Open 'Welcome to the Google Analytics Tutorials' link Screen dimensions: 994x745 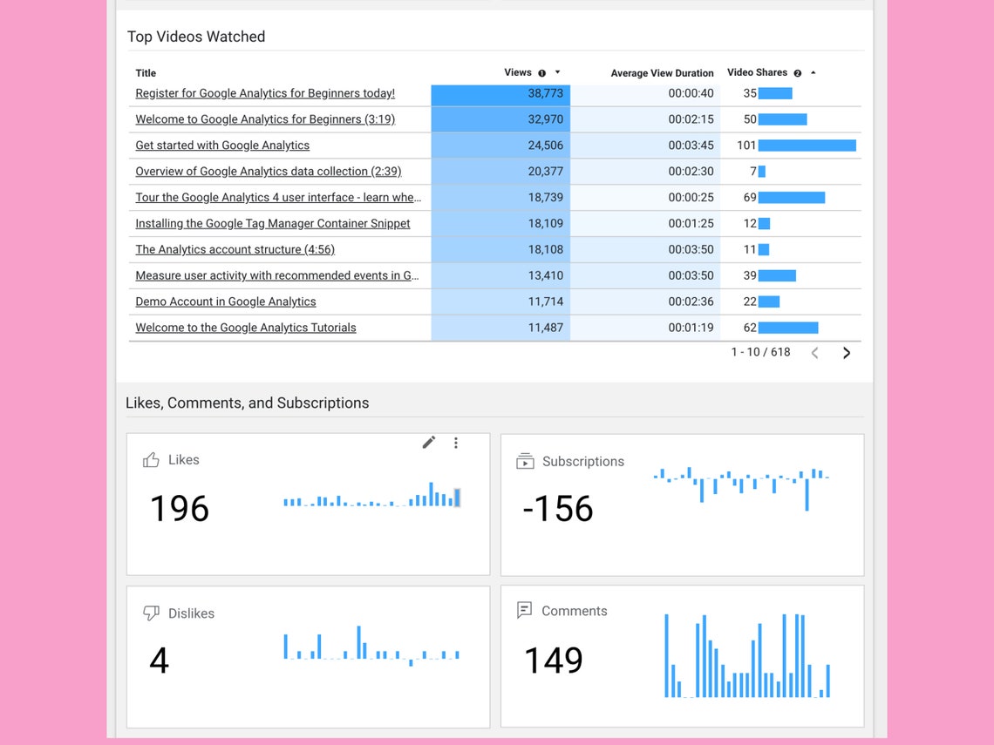(x=246, y=327)
